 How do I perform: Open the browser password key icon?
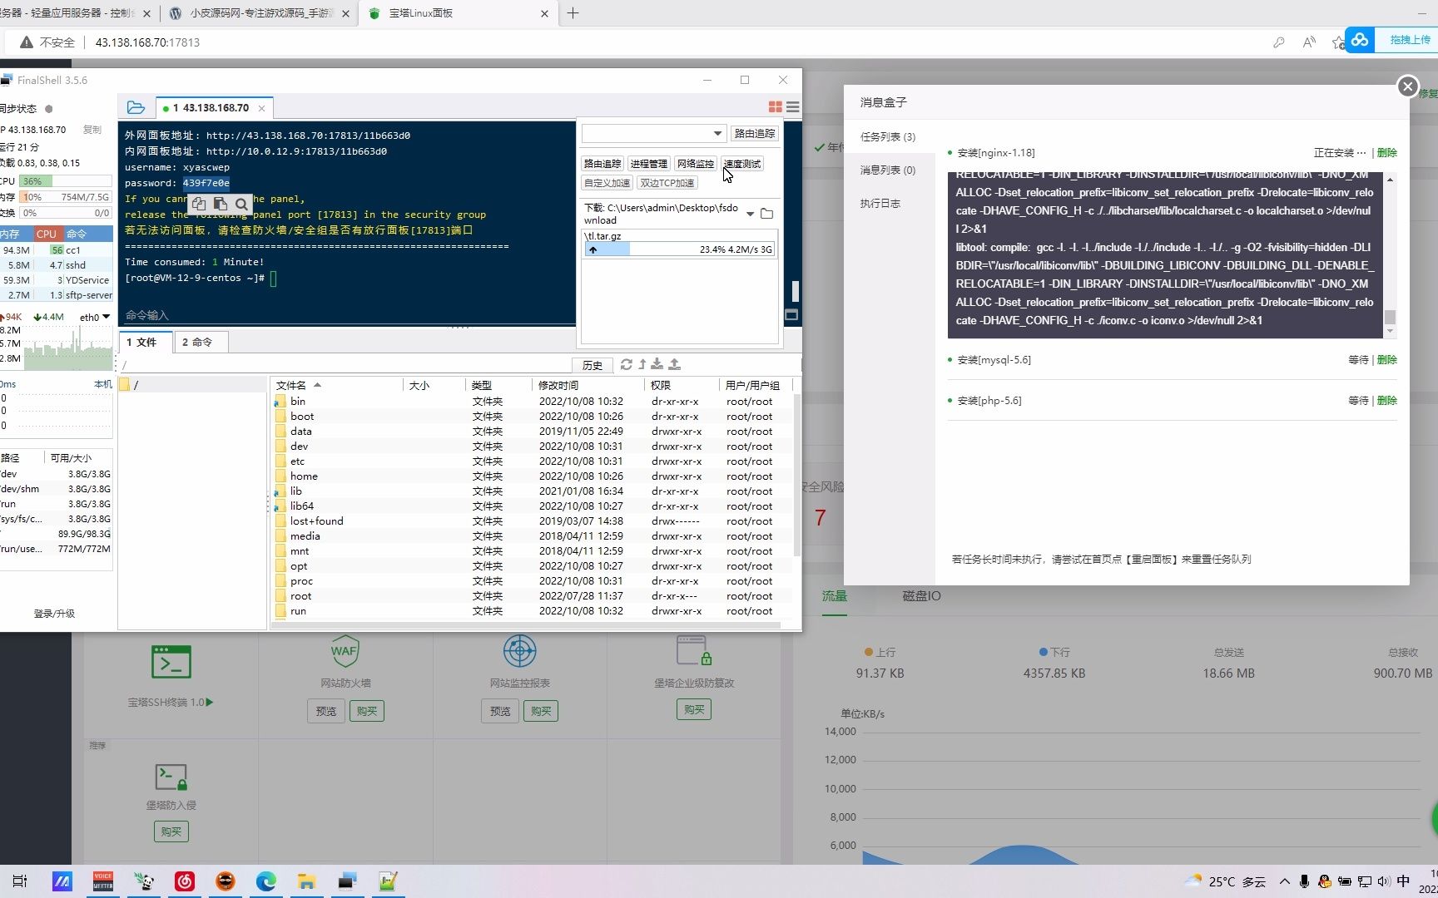1279,42
